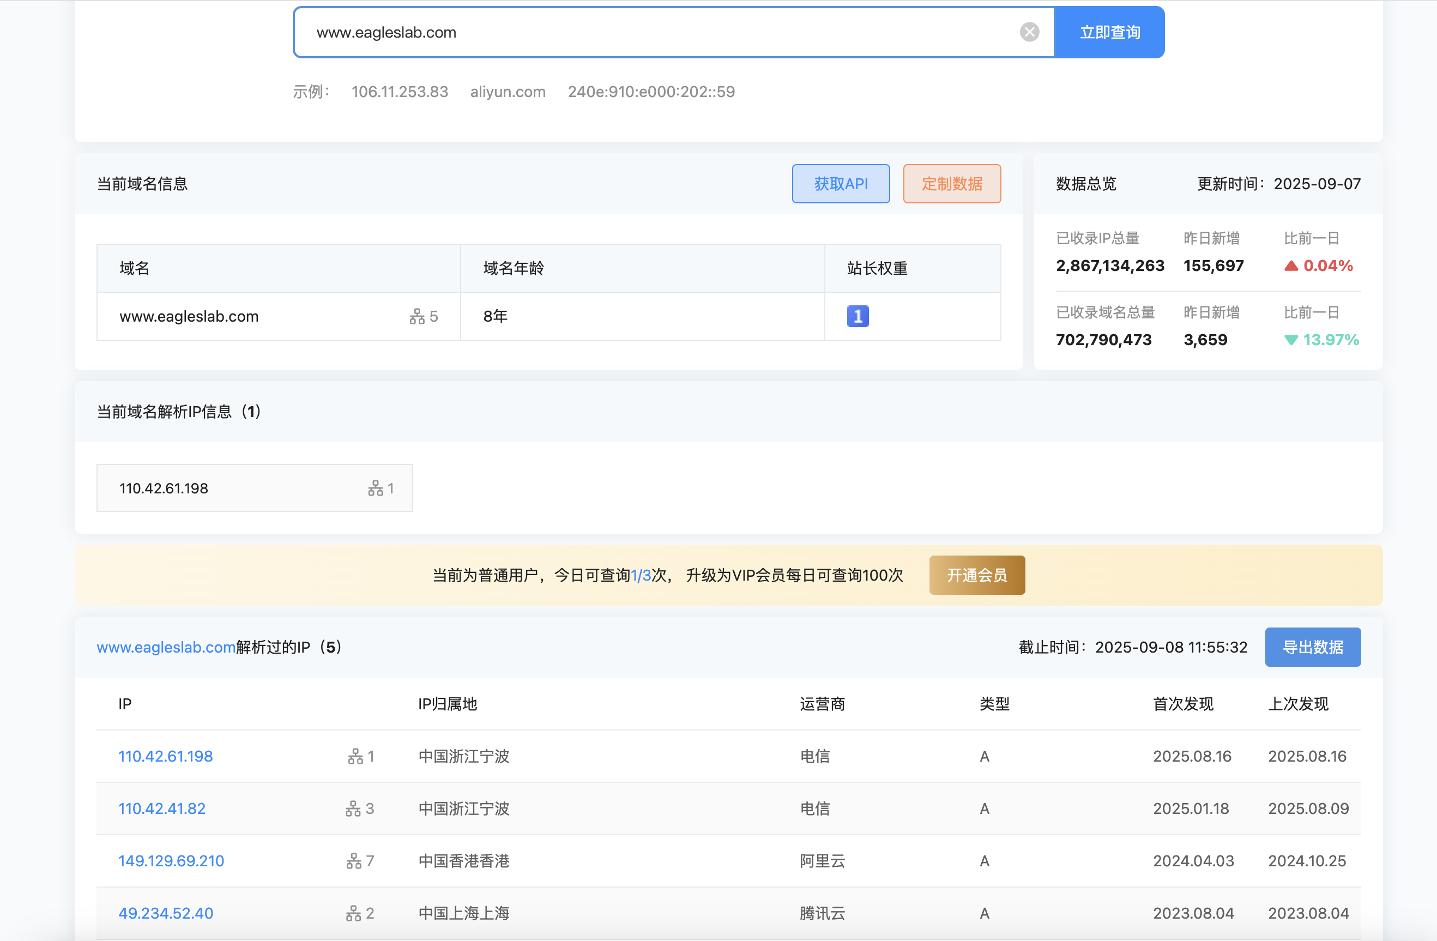Click the example IP 106.11.253.83

click(x=400, y=92)
